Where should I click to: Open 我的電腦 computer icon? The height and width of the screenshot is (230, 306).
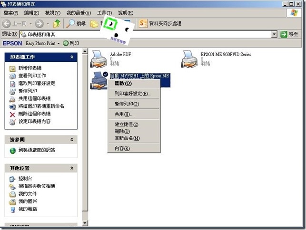pos(12,210)
